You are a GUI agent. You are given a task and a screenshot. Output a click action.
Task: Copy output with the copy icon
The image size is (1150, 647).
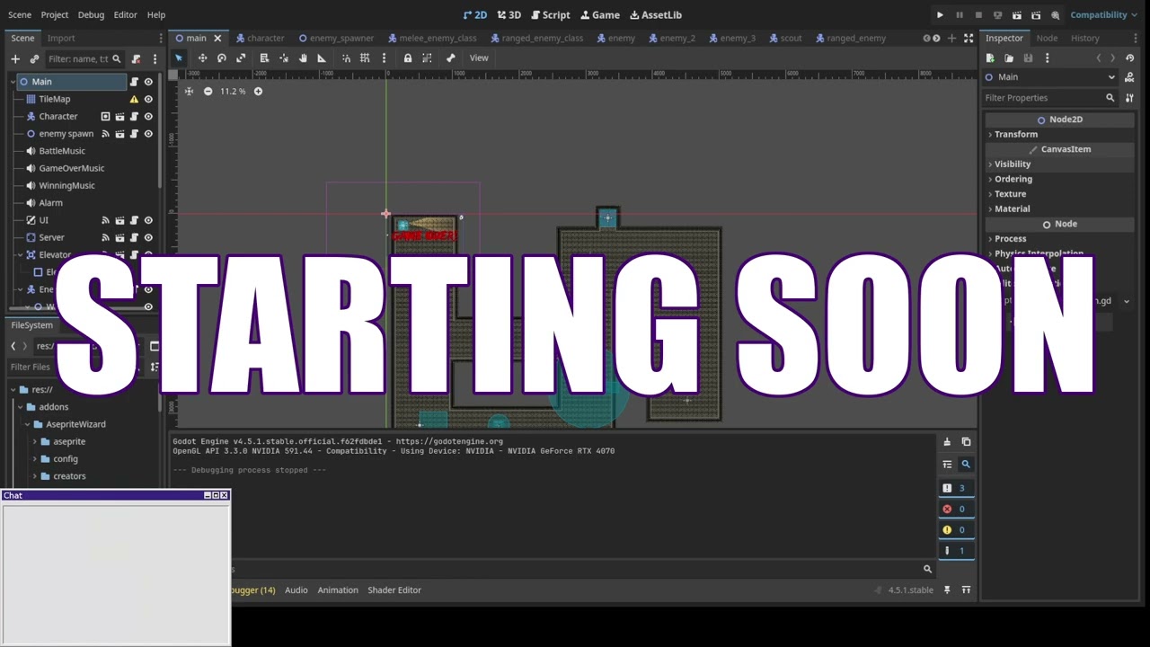pyautogui.click(x=966, y=442)
